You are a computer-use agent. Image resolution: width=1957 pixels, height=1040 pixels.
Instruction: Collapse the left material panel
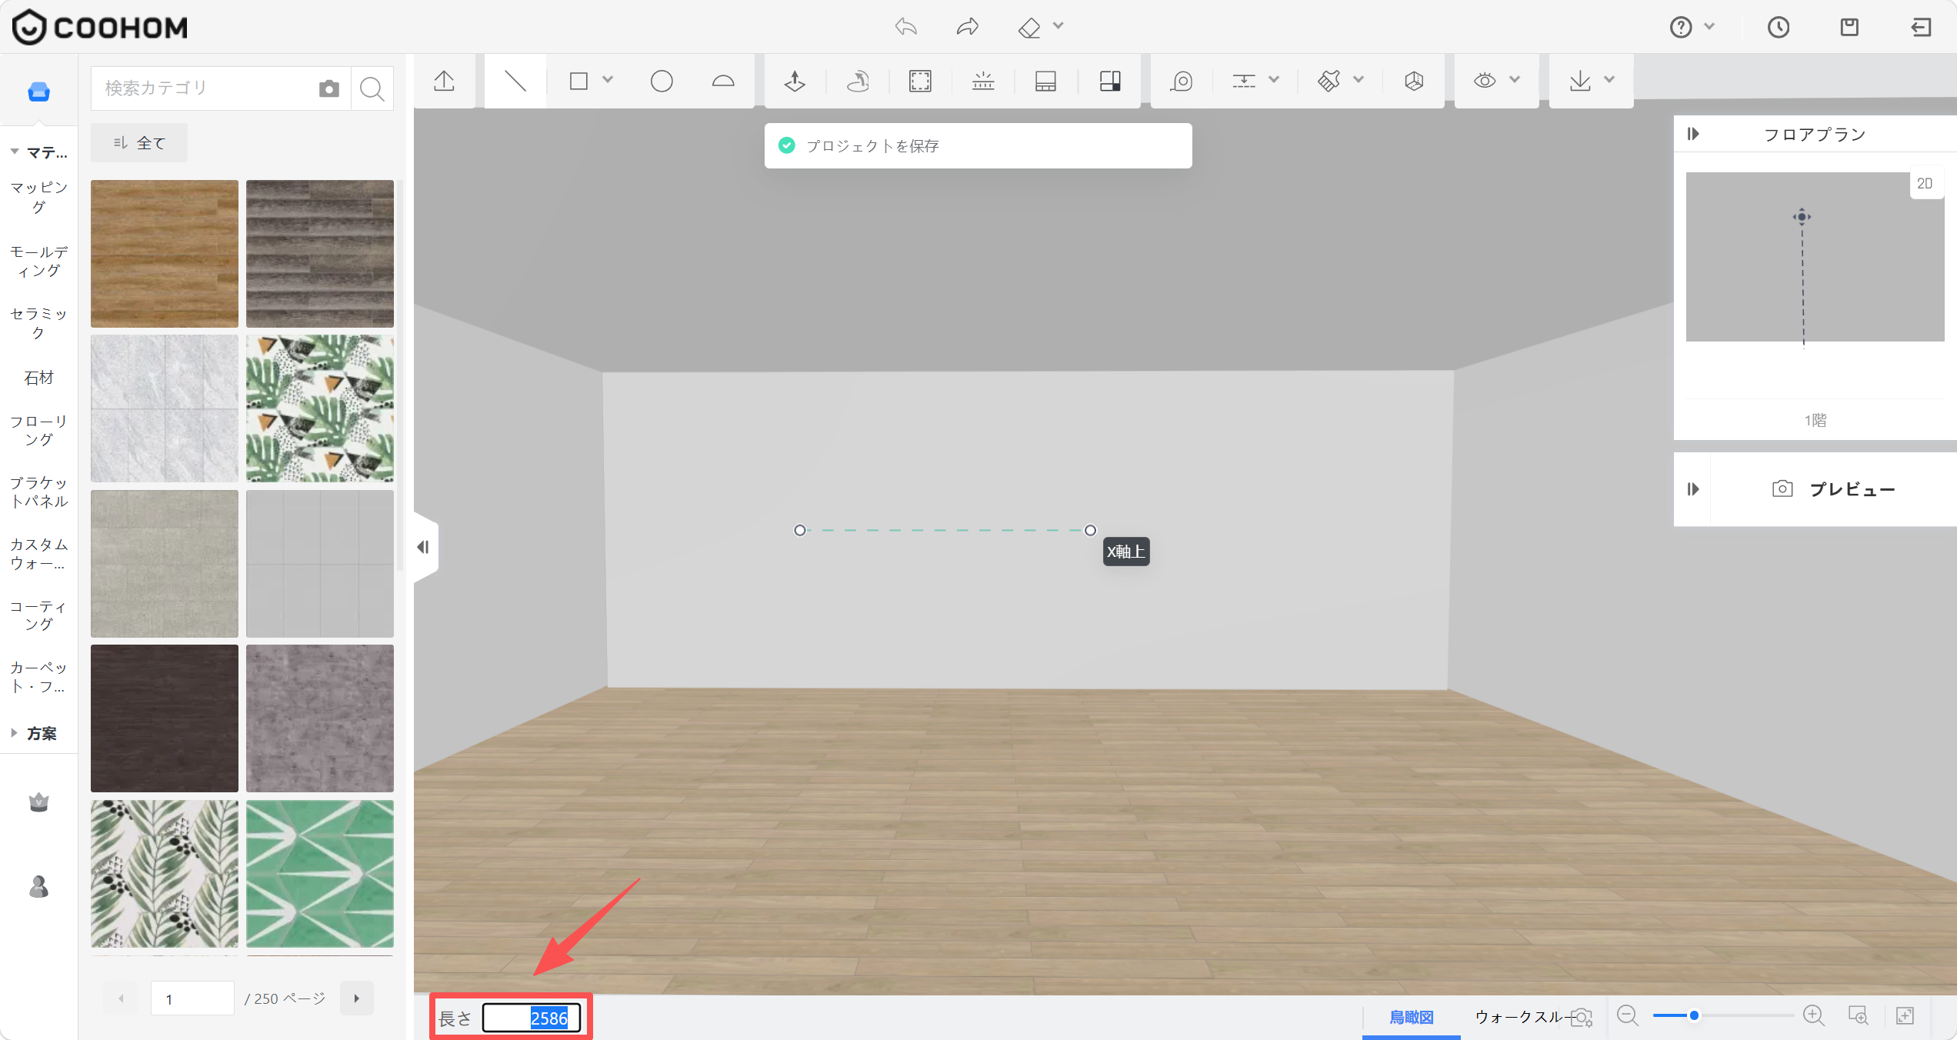click(x=423, y=547)
